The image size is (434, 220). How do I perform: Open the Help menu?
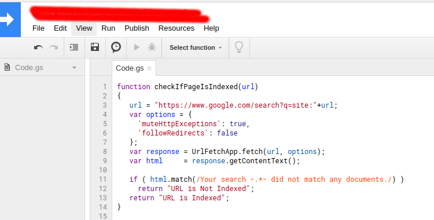[211, 28]
